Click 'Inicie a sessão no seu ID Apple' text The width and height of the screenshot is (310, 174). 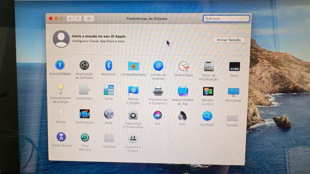tap(99, 36)
